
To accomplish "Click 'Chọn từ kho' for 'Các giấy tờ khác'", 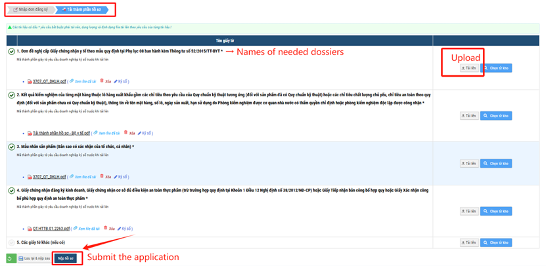I will click(496, 242).
